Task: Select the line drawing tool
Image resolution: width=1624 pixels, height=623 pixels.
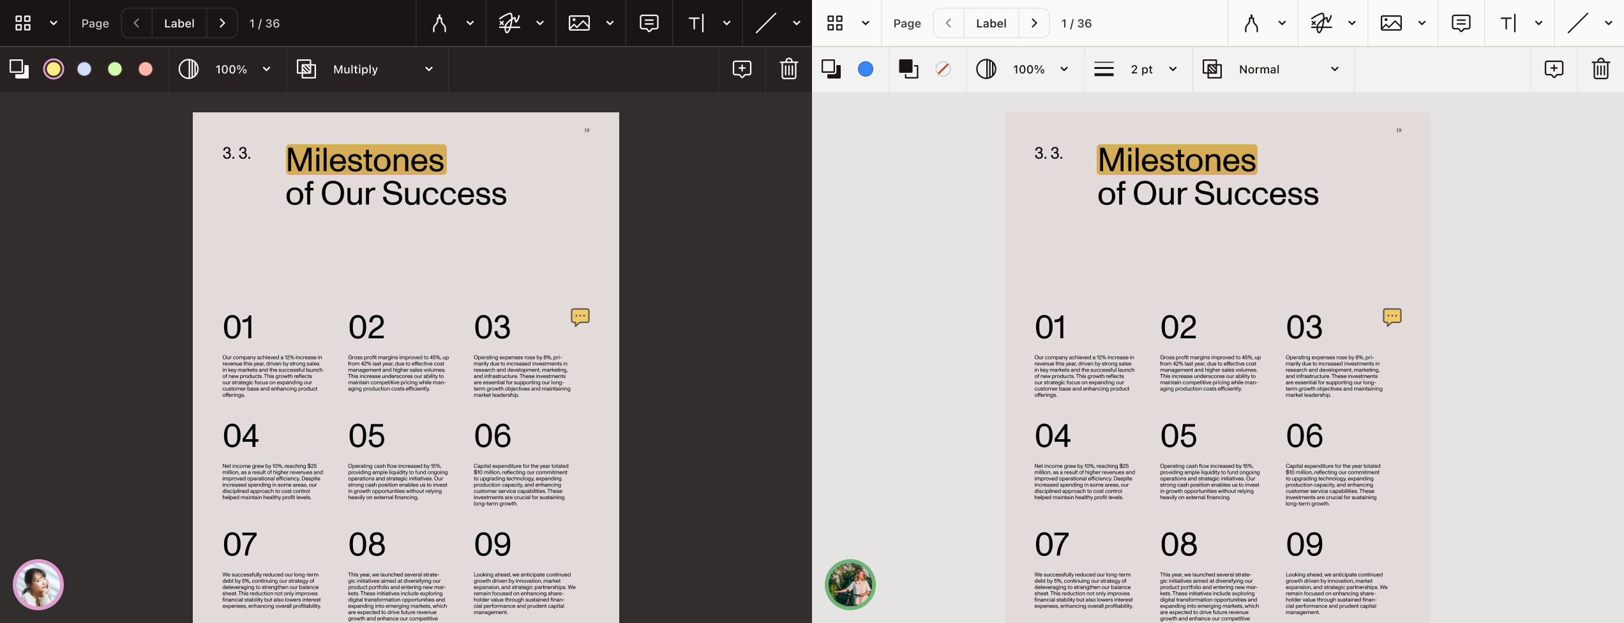Action: pos(764,23)
